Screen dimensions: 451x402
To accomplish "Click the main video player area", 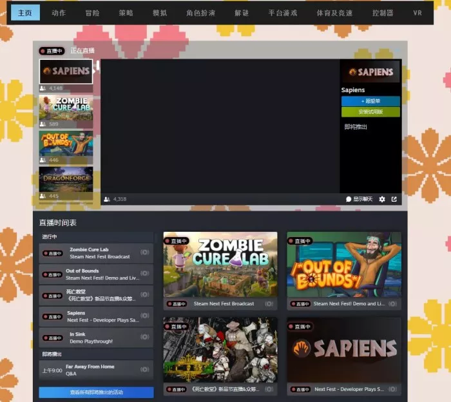I will (220, 126).
